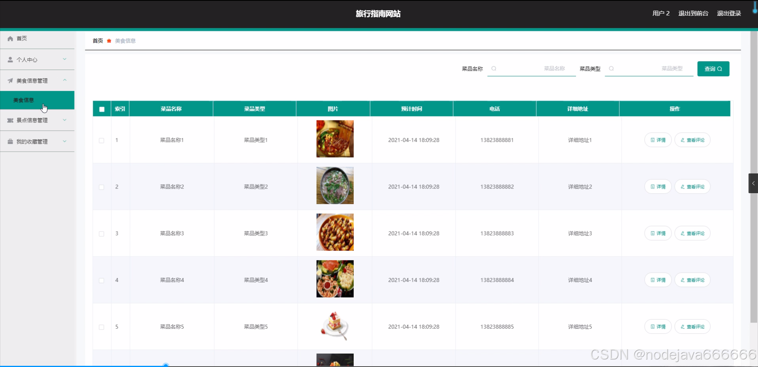The width and height of the screenshot is (758, 367).
Task: Click the person icon for 个人中心
Action: point(10,60)
